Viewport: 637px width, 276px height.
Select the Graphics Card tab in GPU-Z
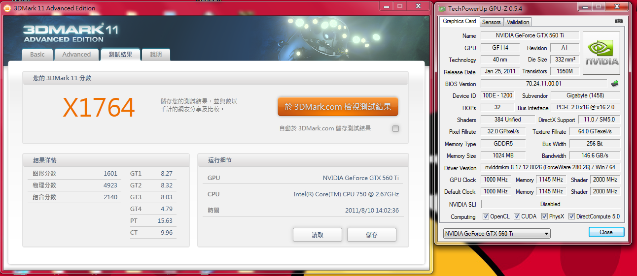click(x=460, y=21)
